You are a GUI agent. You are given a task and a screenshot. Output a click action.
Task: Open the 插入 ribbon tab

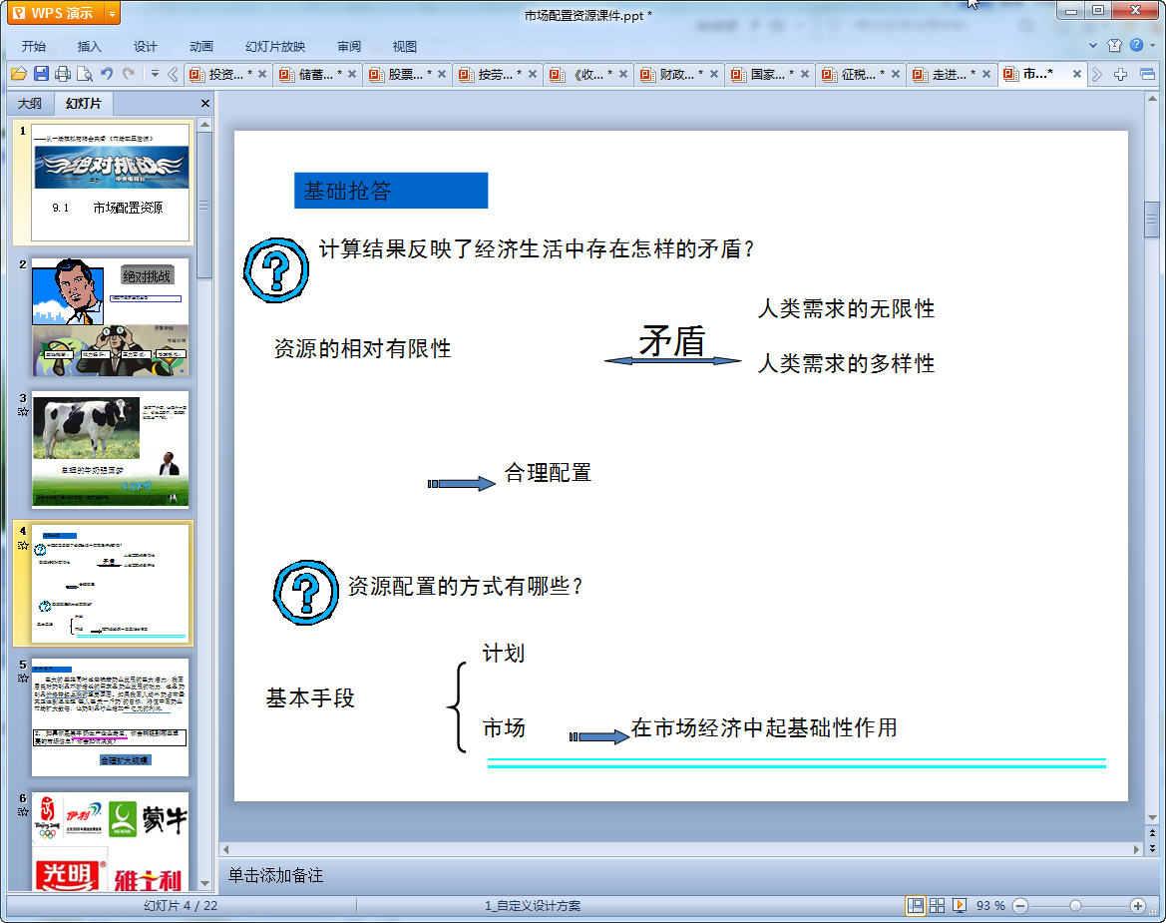click(89, 46)
